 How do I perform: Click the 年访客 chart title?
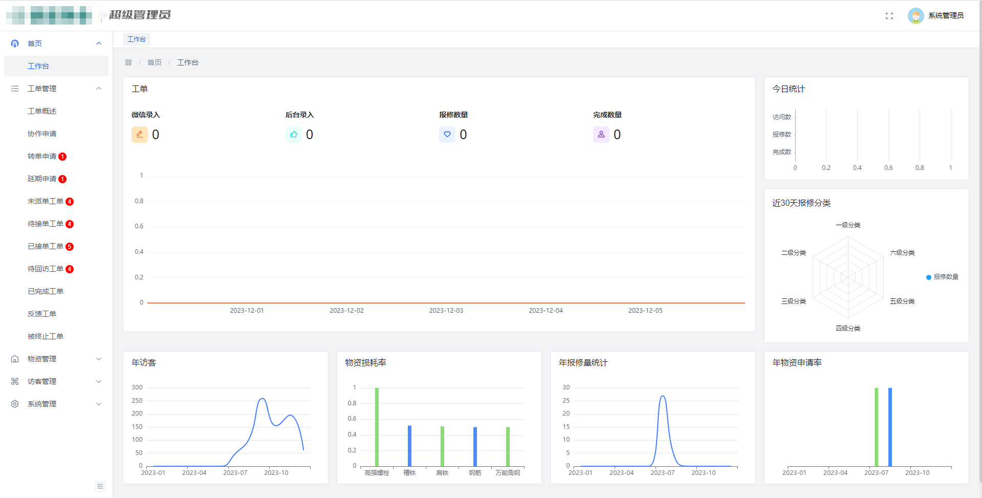pos(144,363)
